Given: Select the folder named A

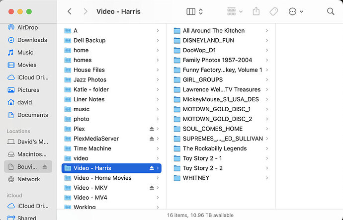Looking at the screenshot, I should click(x=111, y=31).
